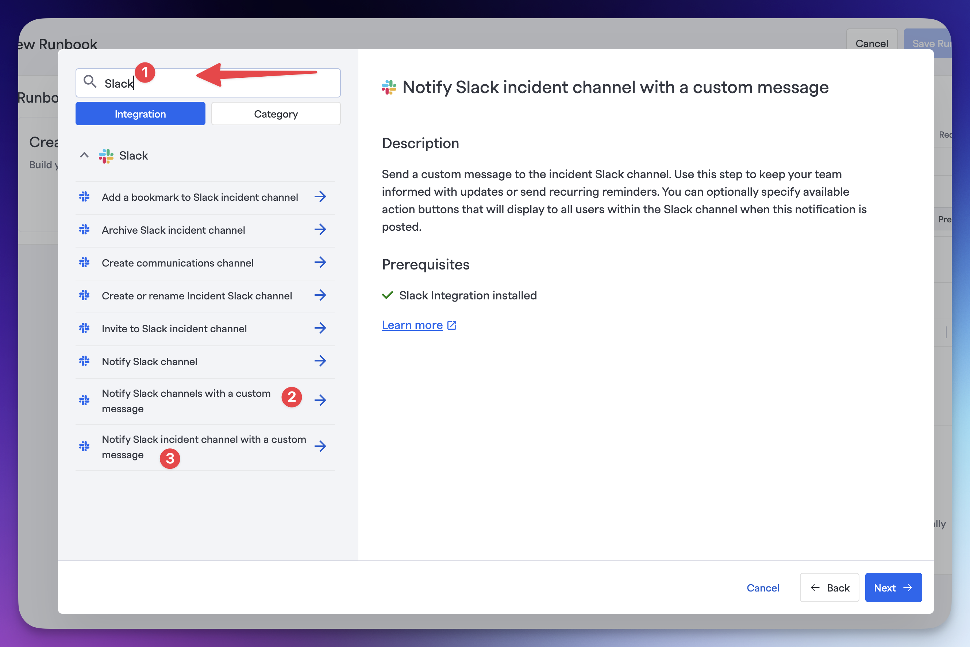Click icon beside Notify Slack incident channel custom message
The image size is (970, 647).
tap(85, 447)
